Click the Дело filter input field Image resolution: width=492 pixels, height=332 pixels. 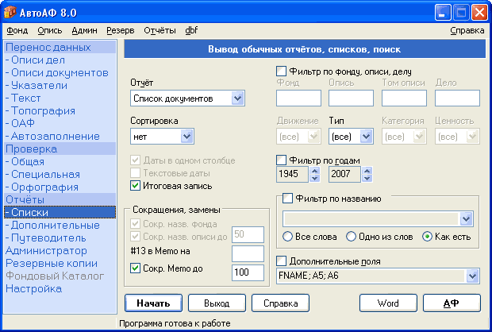[458, 98]
